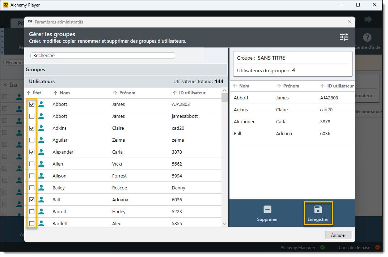Check the box for Aguilar Zelma
The height and width of the screenshot is (257, 388).
[x=32, y=140]
